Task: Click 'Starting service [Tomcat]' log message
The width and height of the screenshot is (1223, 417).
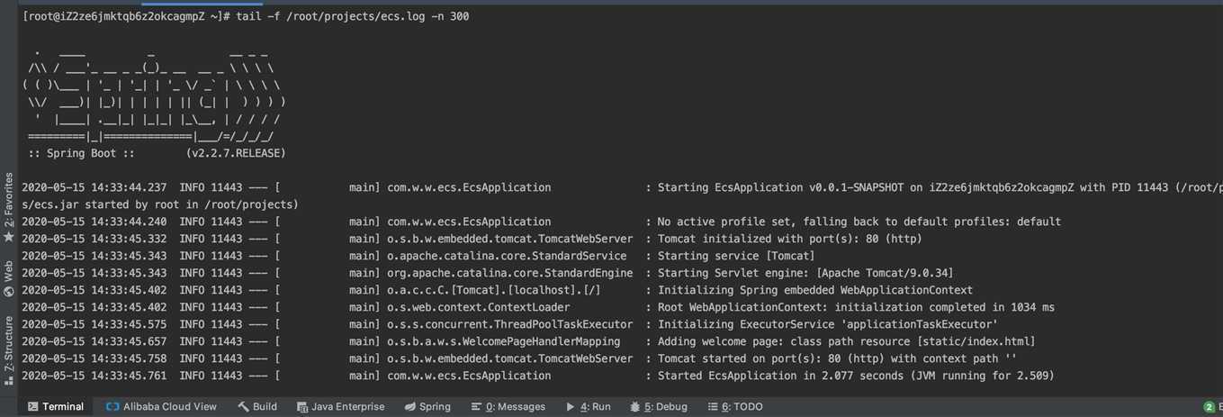Action: (x=736, y=256)
